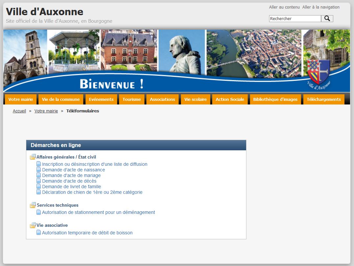Click the folder icon beside Affaires générales

point(33,157)
